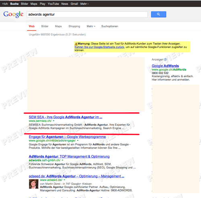Click Suche in the top bar
201x198 pixels.
point(14,4)
